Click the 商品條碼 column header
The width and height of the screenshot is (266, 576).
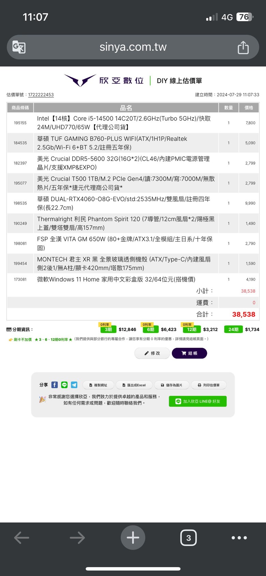[20, 108]
